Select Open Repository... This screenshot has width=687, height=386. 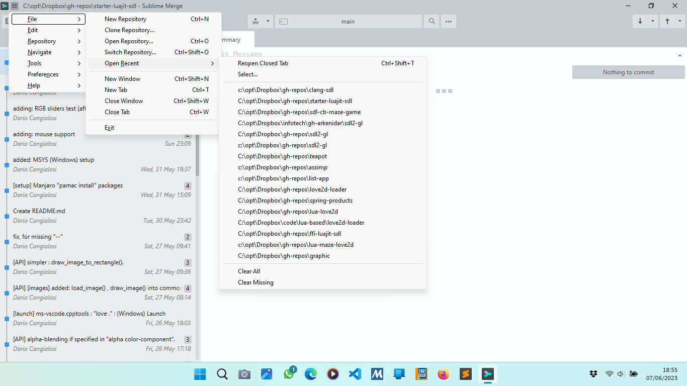click(x=153, y=41)
